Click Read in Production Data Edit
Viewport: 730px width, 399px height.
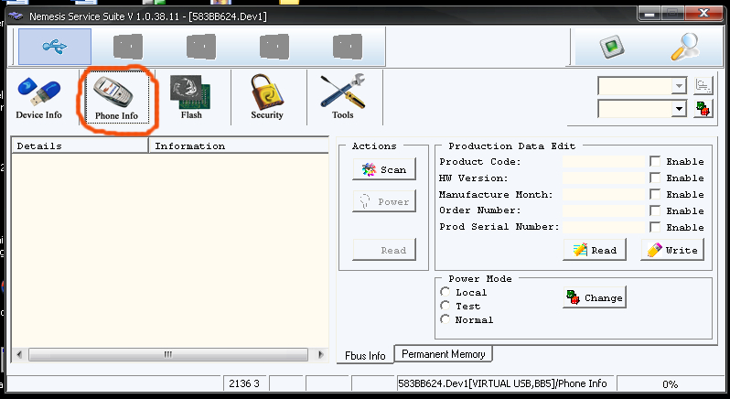(595, 250)
